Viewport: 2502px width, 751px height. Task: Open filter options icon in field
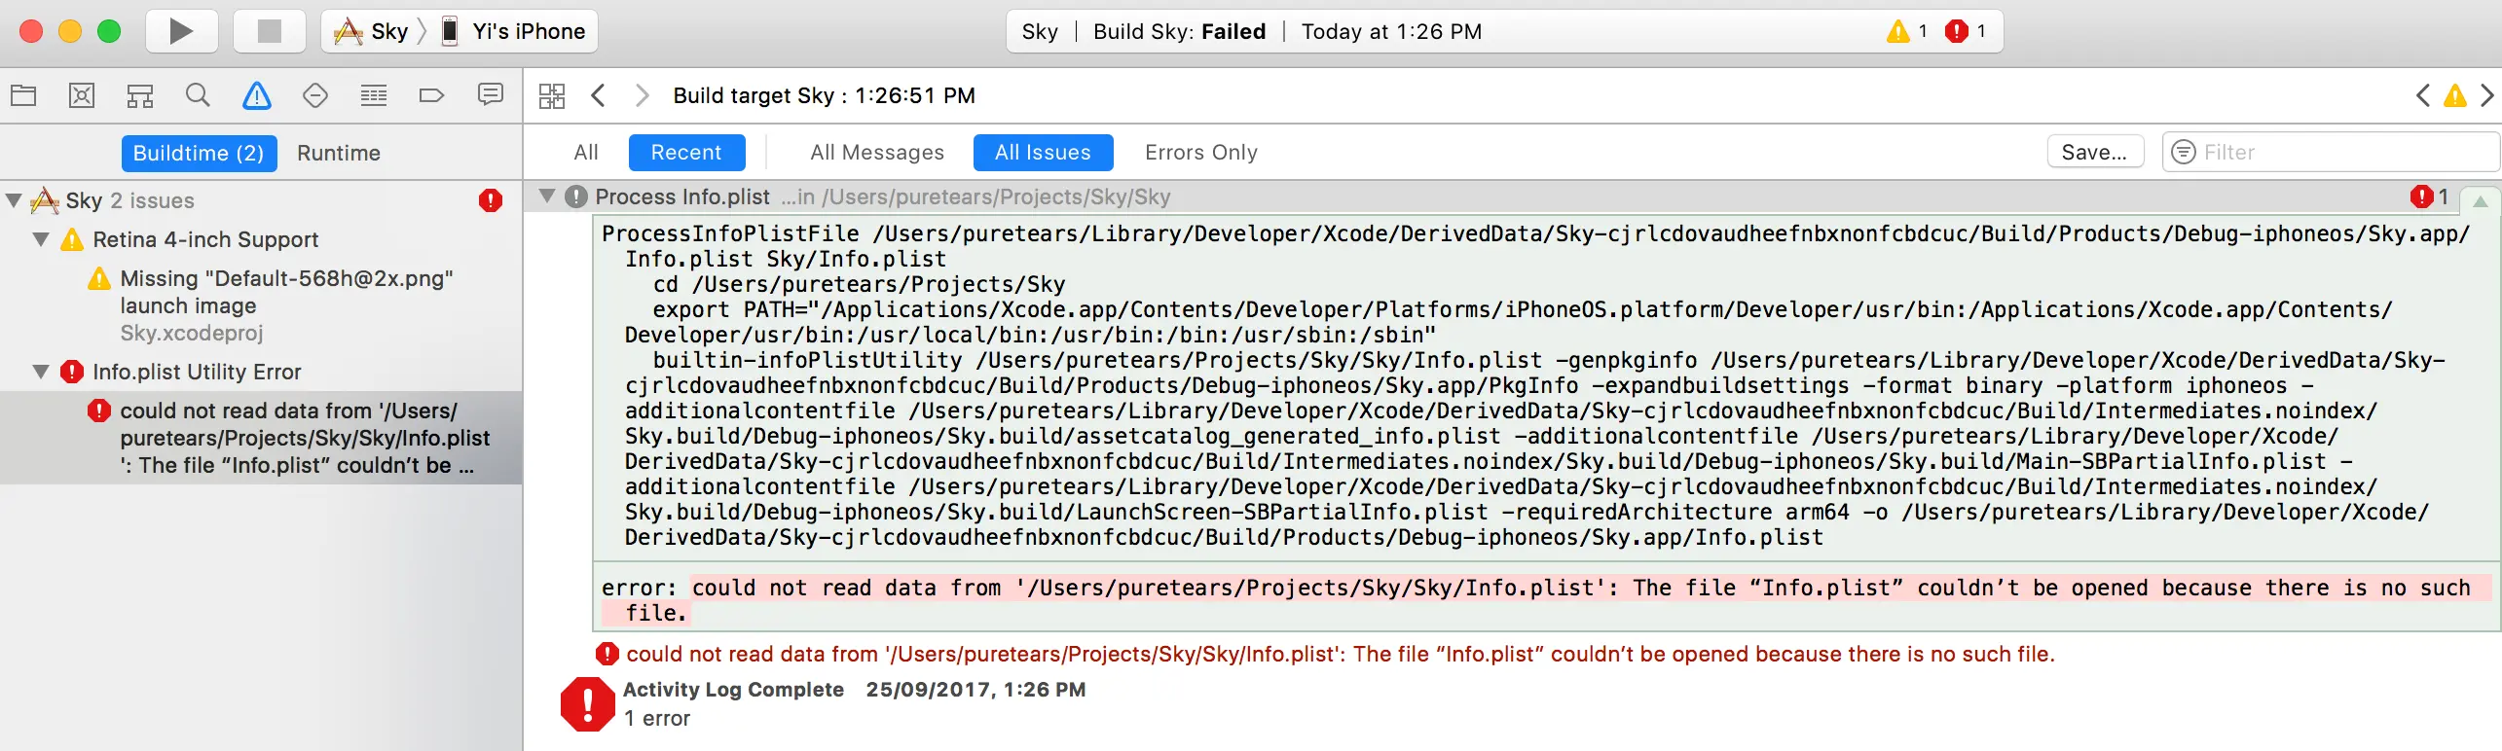(x=2184, y=152)
